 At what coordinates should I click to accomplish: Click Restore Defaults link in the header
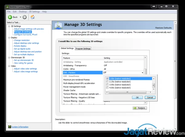tap(163, 28)
